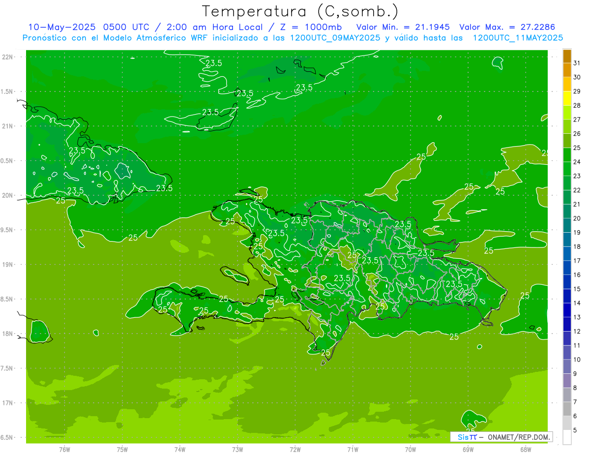Click the legend value '20'
The image size is (590, 456).
pos(577,218)
